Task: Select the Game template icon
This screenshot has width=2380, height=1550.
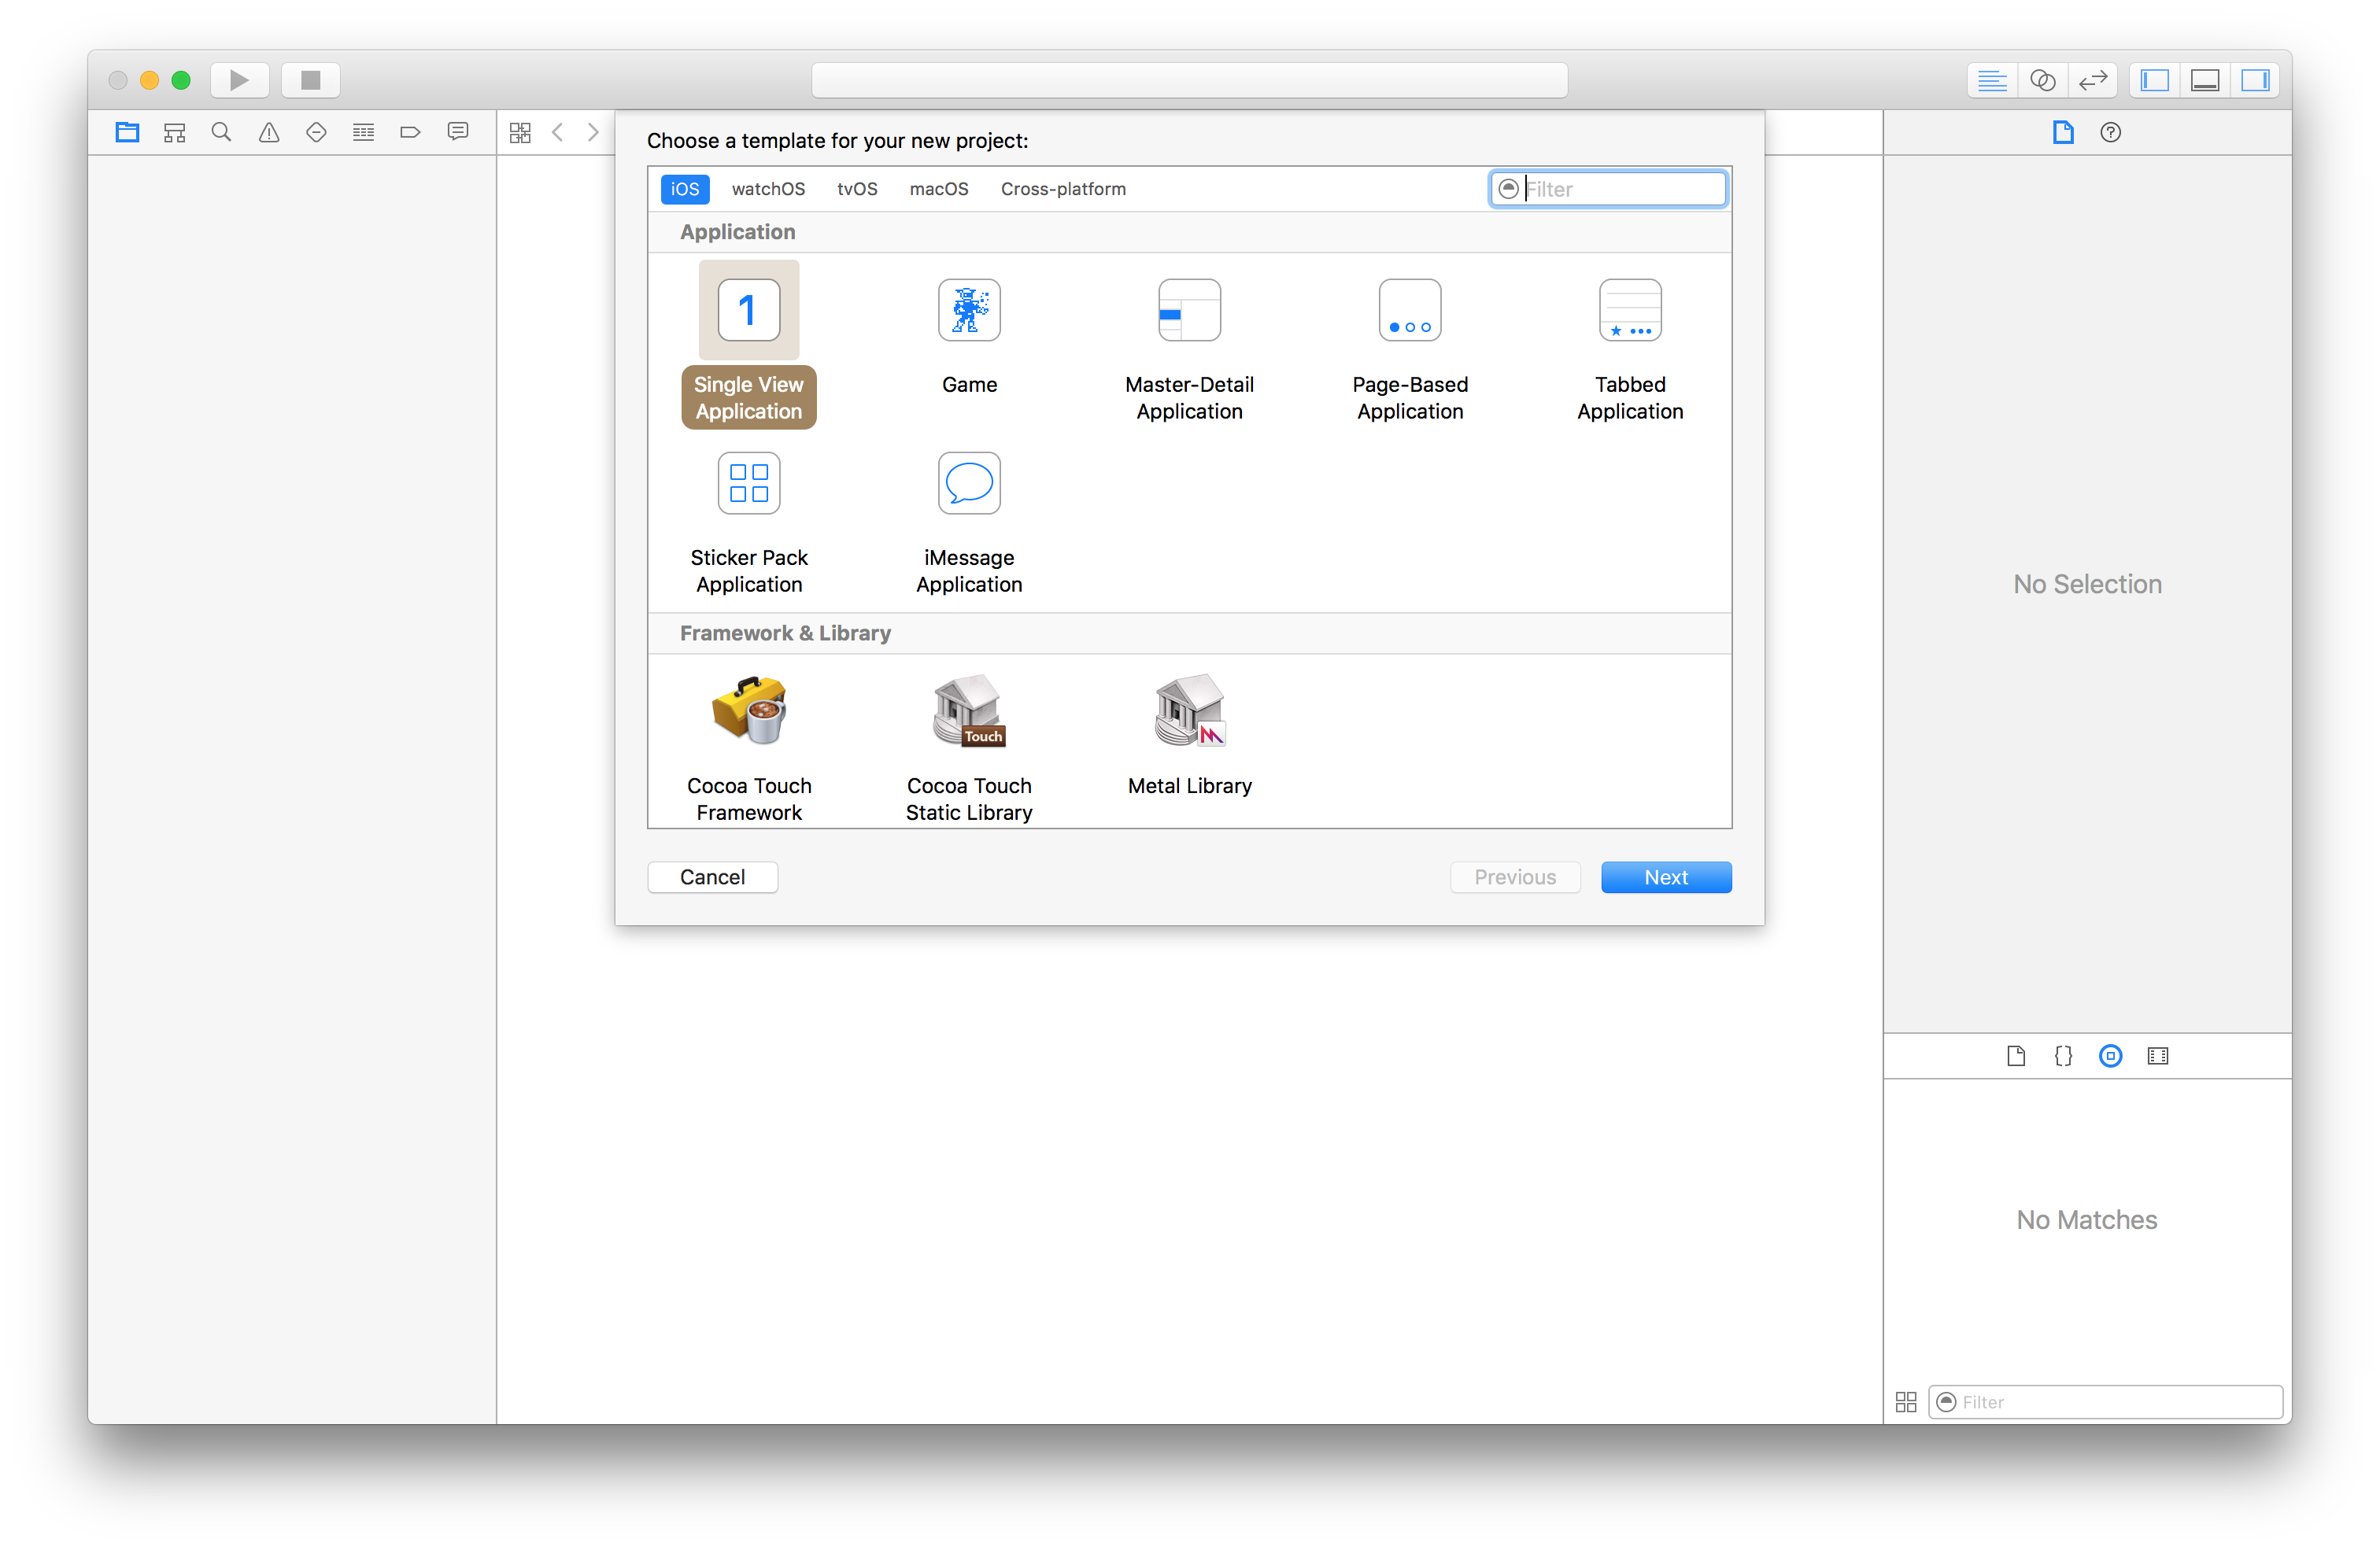Action: [x=968, y=310]
